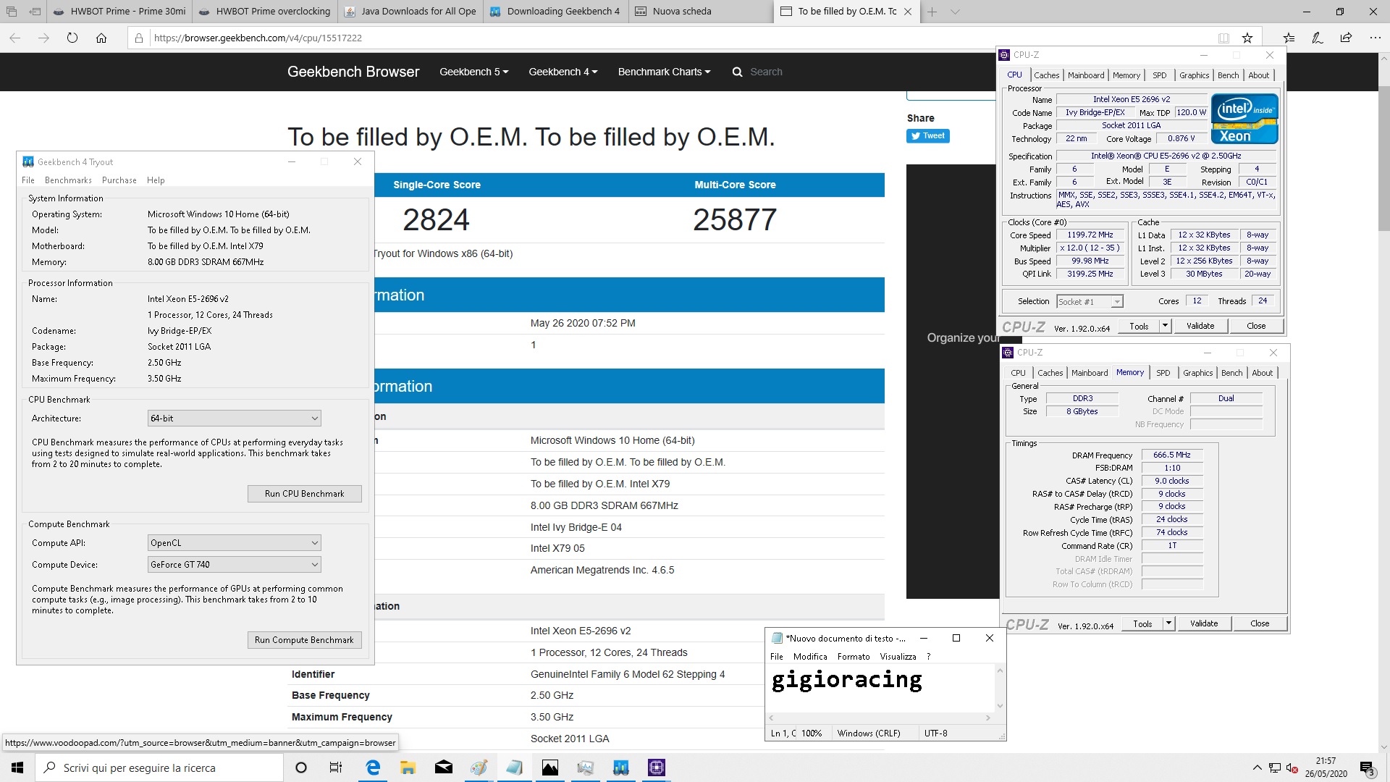Click the Windows taskbar search box
The height and width of the screenshot is (782, 1390).
coord(159,768)
